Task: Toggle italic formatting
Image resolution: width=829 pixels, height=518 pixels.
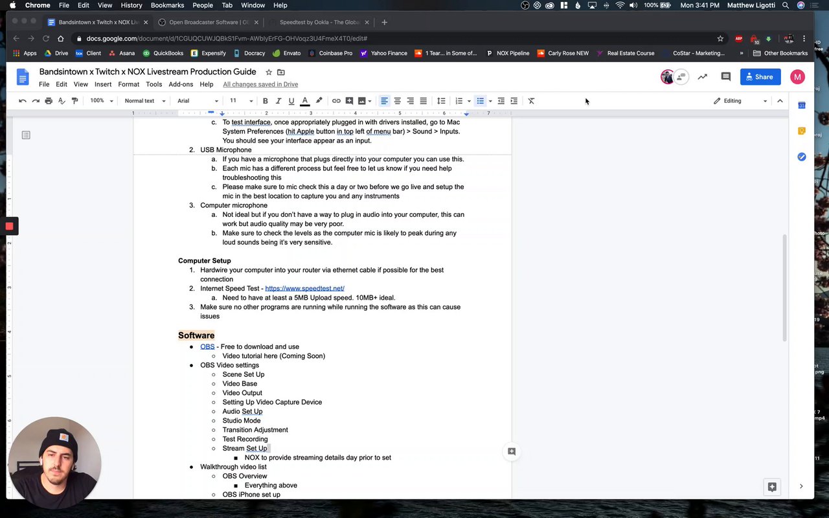Action: (278, 101)
